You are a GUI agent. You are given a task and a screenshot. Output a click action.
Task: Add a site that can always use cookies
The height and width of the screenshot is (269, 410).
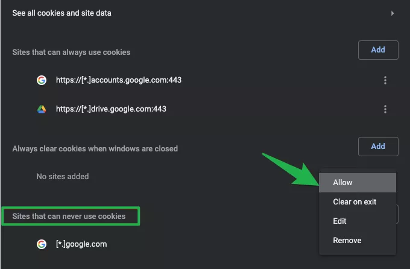pyautogui.click(x=378, y=50)
